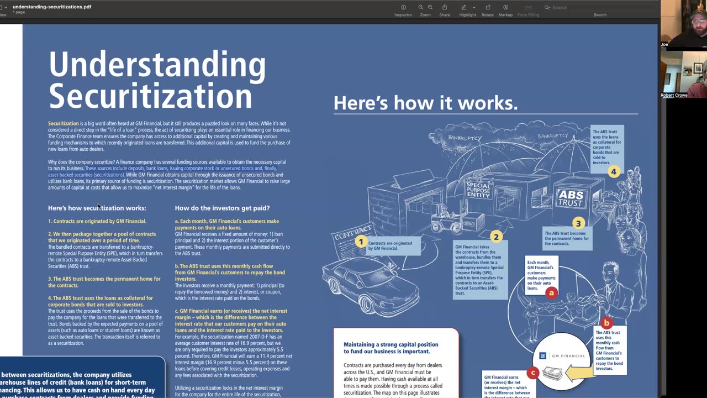Open search options magnifier dropdown
Image resolution: width=707 pixels, height=398 pixels.
tap(547, 7)
